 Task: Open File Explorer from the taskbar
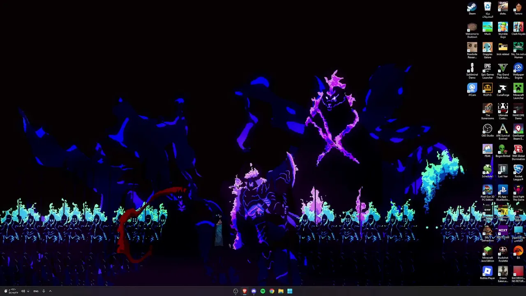(281, 291)
